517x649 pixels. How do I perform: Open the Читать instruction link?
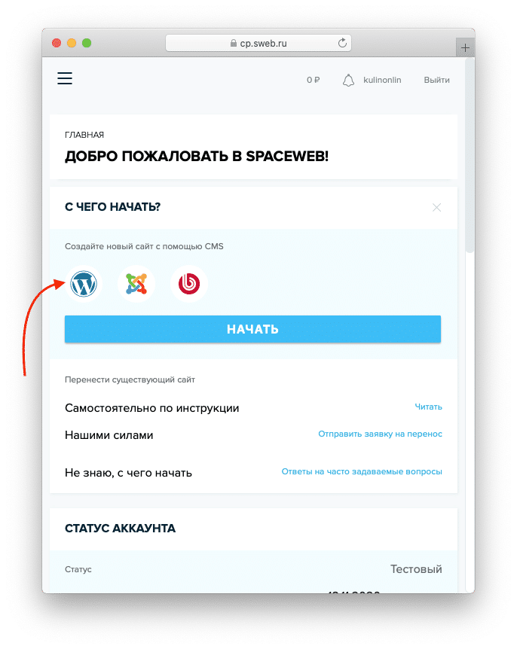[x=428, y=407]
